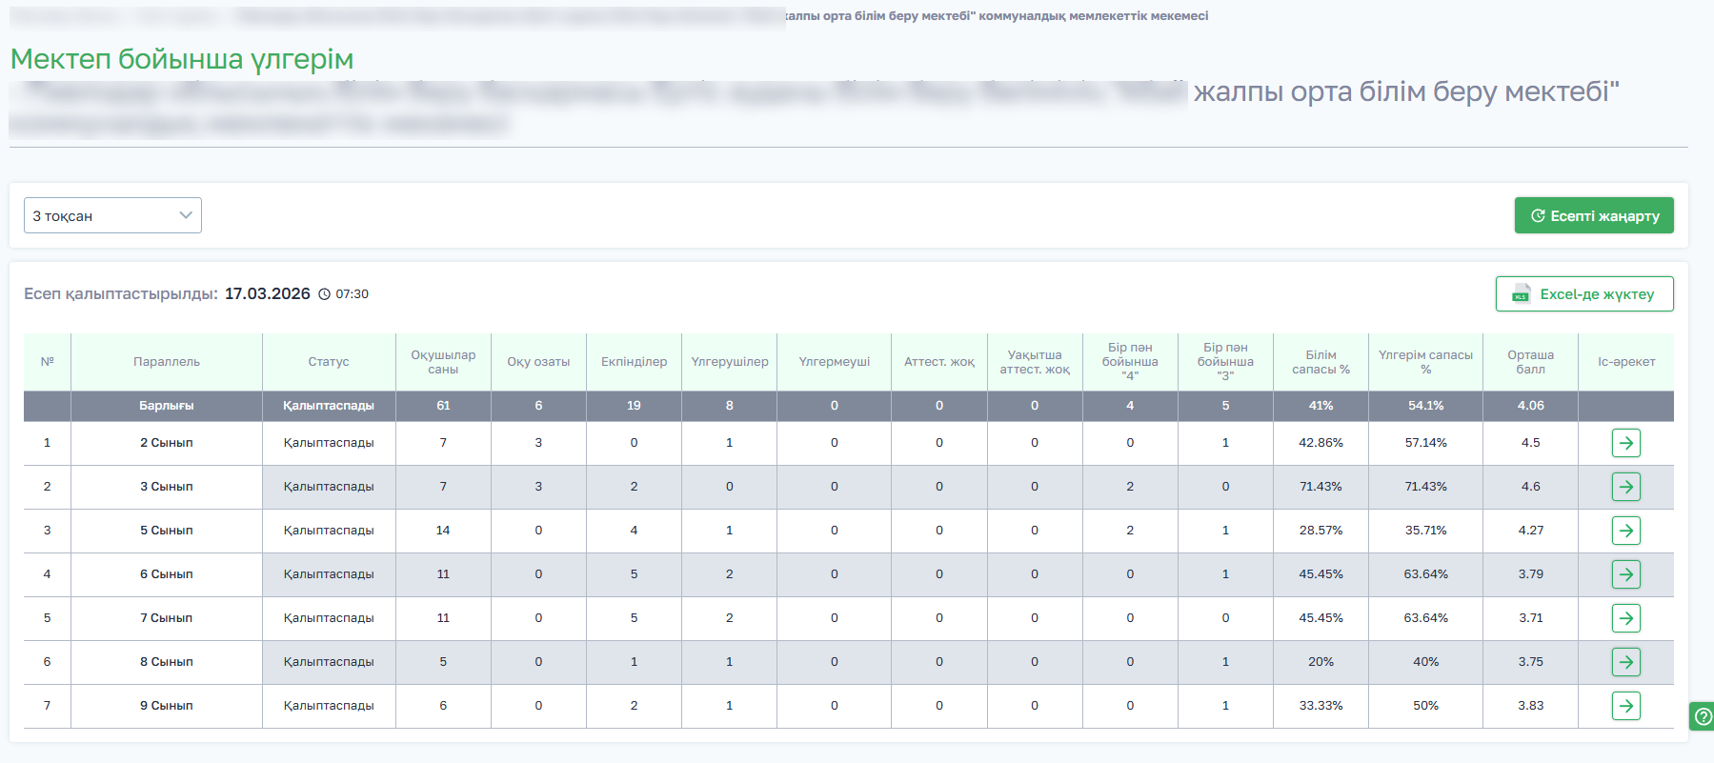Click the Оқушылар саны column header
This screenshot has height=763, width=1714.
pos(443,362)
